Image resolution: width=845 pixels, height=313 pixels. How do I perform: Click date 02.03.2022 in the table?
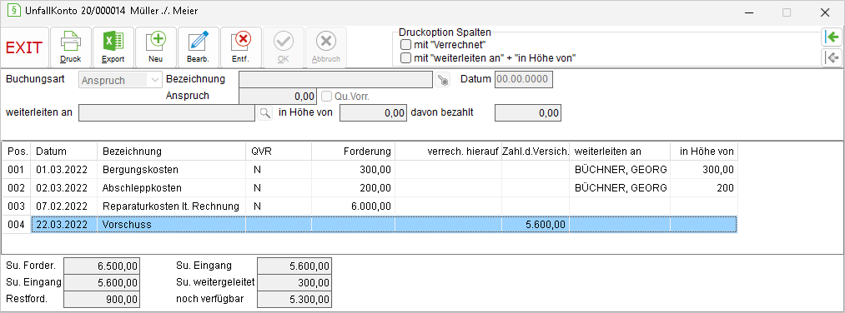point(64,188)
